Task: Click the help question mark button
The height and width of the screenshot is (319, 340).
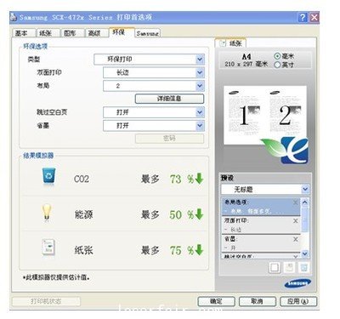Action: 303,17
